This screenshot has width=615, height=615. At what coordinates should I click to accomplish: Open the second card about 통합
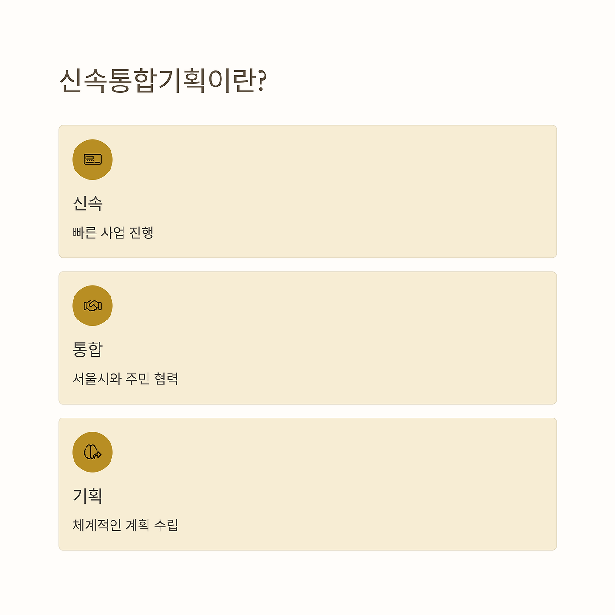307,338
